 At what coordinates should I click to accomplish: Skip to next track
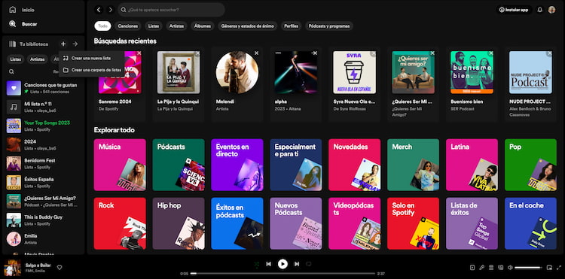coord(297,264)
